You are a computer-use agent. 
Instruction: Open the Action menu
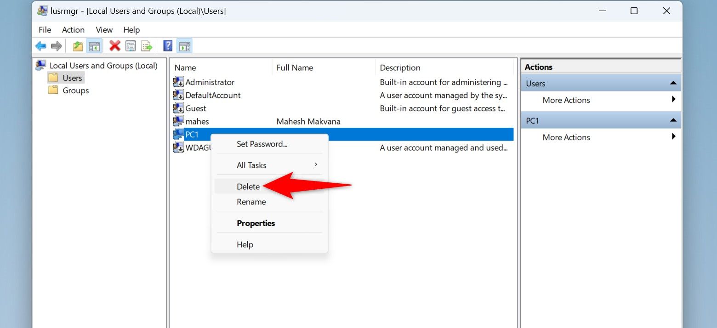[x=74, y=30]
